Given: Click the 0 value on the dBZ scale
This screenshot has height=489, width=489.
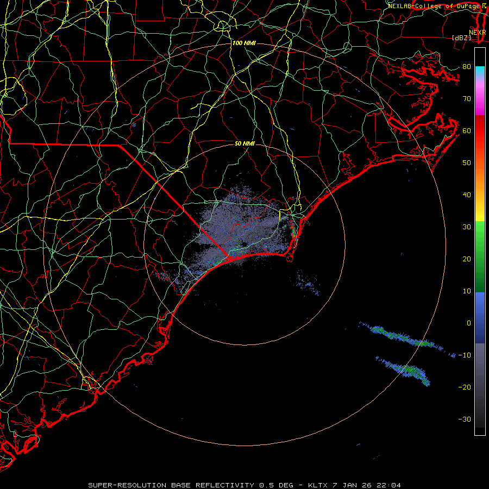Looking at the screenshot, I should 469,323.
